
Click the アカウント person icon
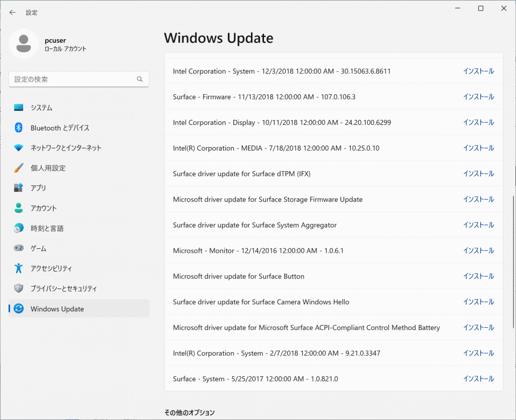pyautogui.click(x=19, y=208)
